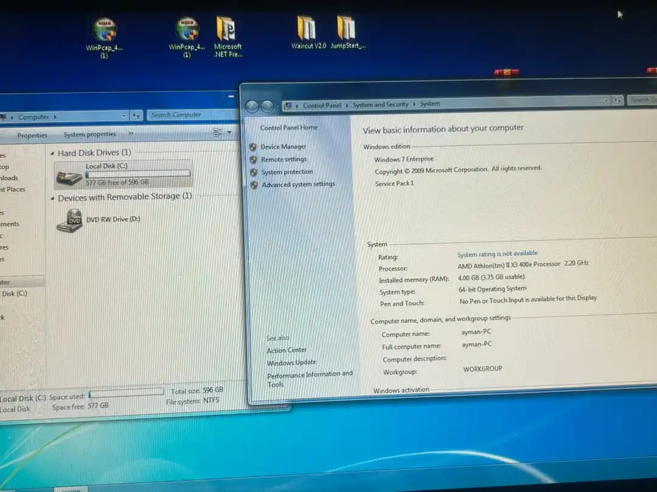This screenshot has width=657, height=492.
Task: Click 'WORKGROUP' value text
Action: tap(482, 369)
